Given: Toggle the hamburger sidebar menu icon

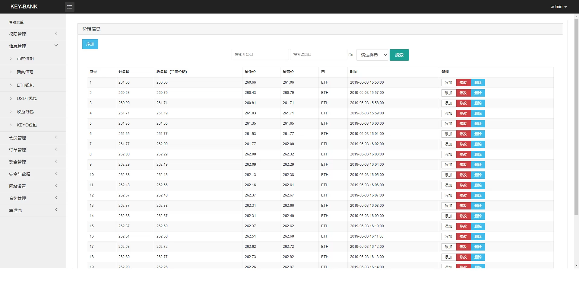Looking at the screenshot, I should tap(70, 7).
